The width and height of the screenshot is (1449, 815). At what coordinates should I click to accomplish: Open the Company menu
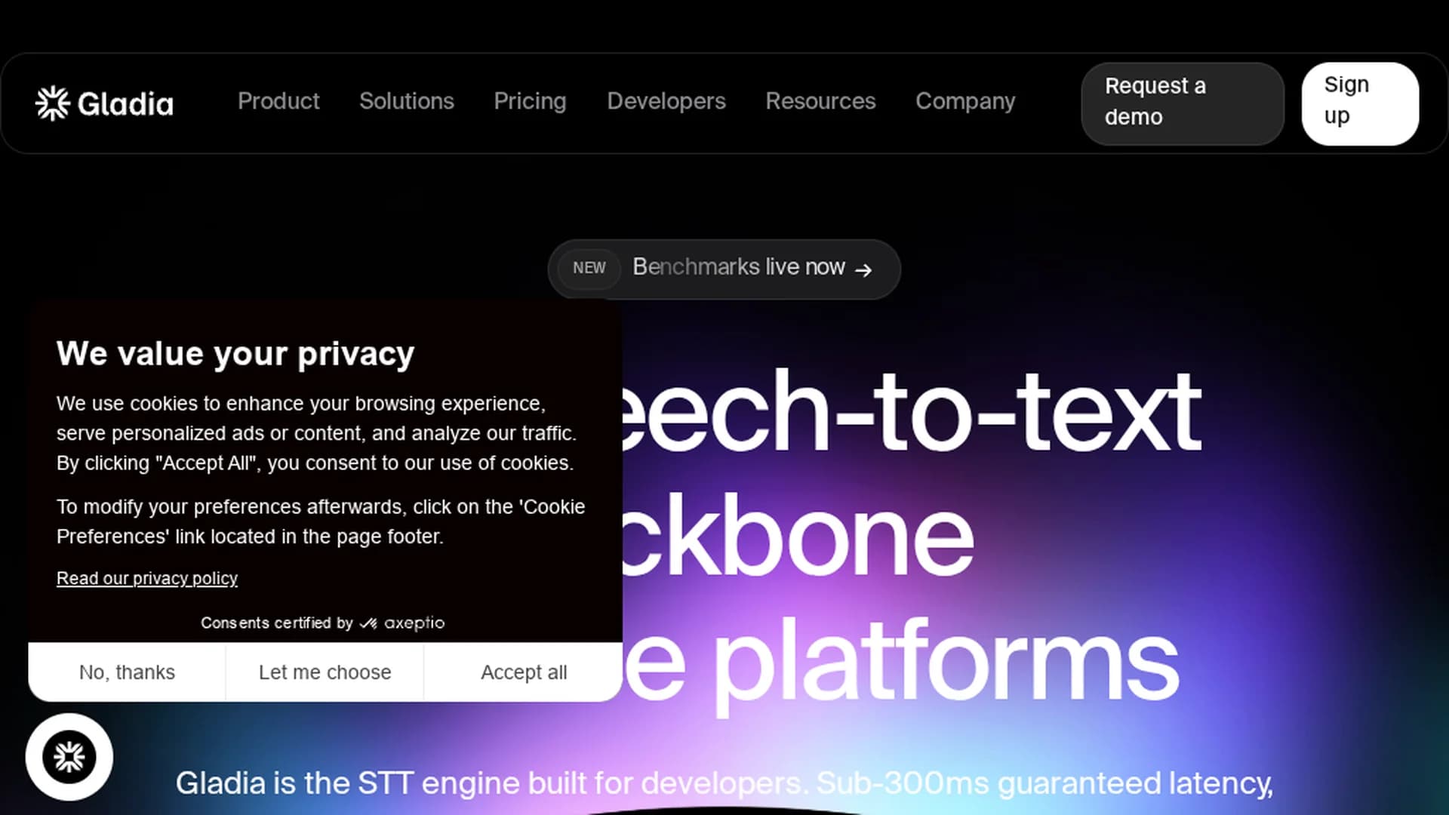pyautogui.click(x=965, y=101)
